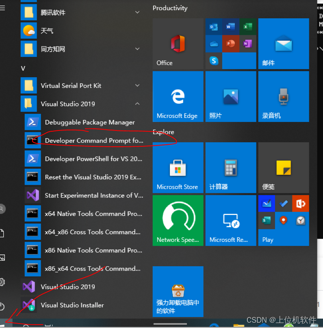The width and height of the screenshot is (323, 328).
Task: Open the Microsoft Remote Desktop tile
Action: pos(231,220)
